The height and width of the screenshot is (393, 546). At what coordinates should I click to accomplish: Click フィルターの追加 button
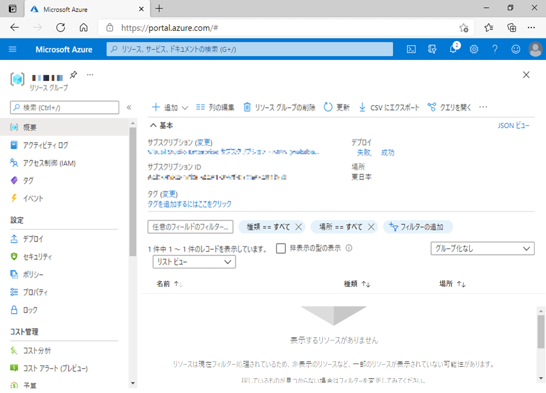(x=418, y=227)
